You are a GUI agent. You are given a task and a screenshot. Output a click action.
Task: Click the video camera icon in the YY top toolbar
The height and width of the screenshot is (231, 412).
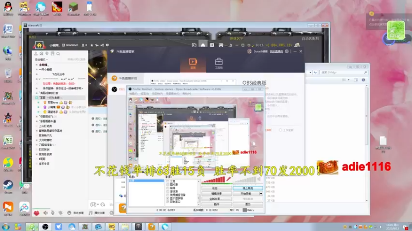(x=194, y=45)
